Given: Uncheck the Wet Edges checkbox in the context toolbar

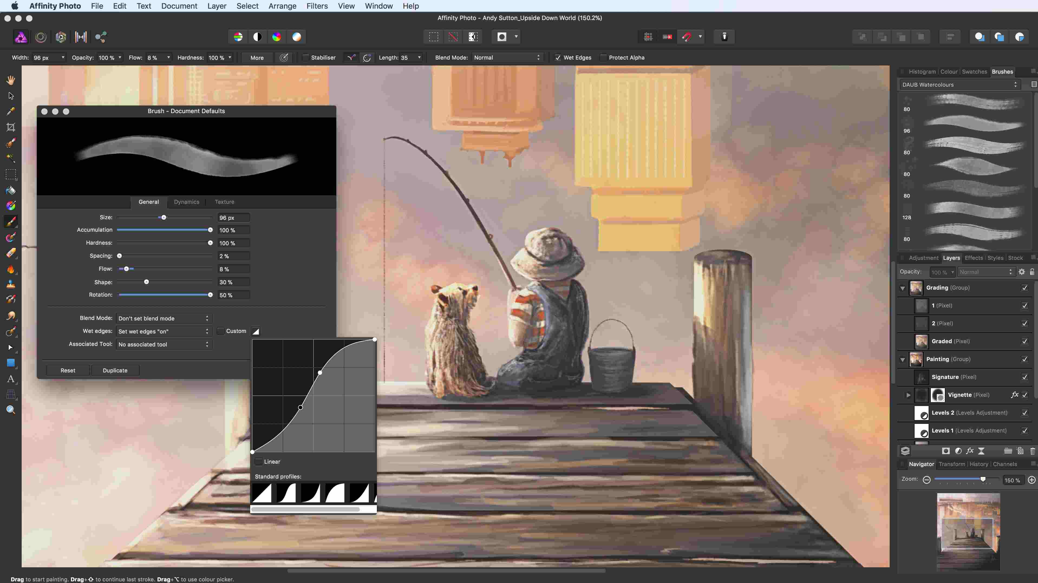Looking at the screenshot, I should (x=558, y=58).
